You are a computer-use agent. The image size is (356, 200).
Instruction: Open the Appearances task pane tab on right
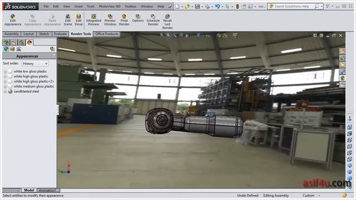[x=343, y=78]
